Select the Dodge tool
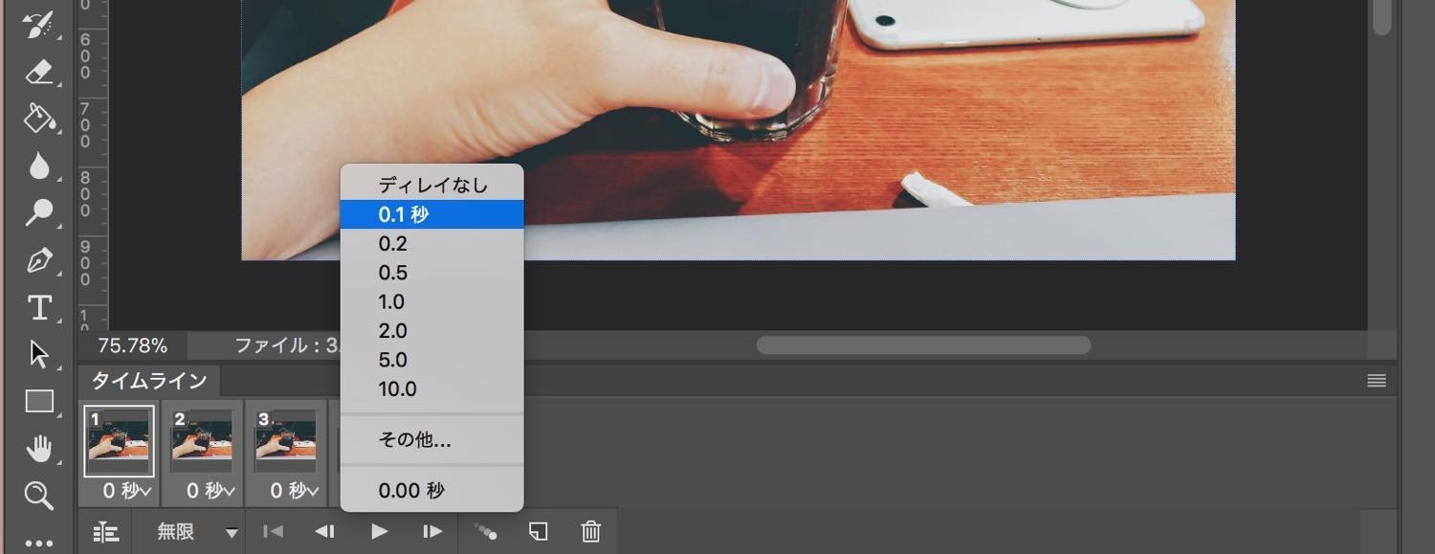The height and width of the screenshot is (554, 1435). [x=38, y=212]
